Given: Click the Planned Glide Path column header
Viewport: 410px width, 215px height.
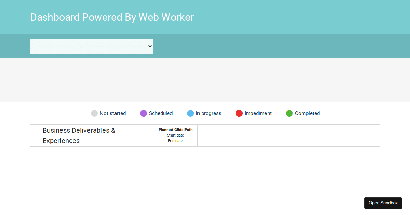Looking at the screenshot, I should [x=175, y=130].
